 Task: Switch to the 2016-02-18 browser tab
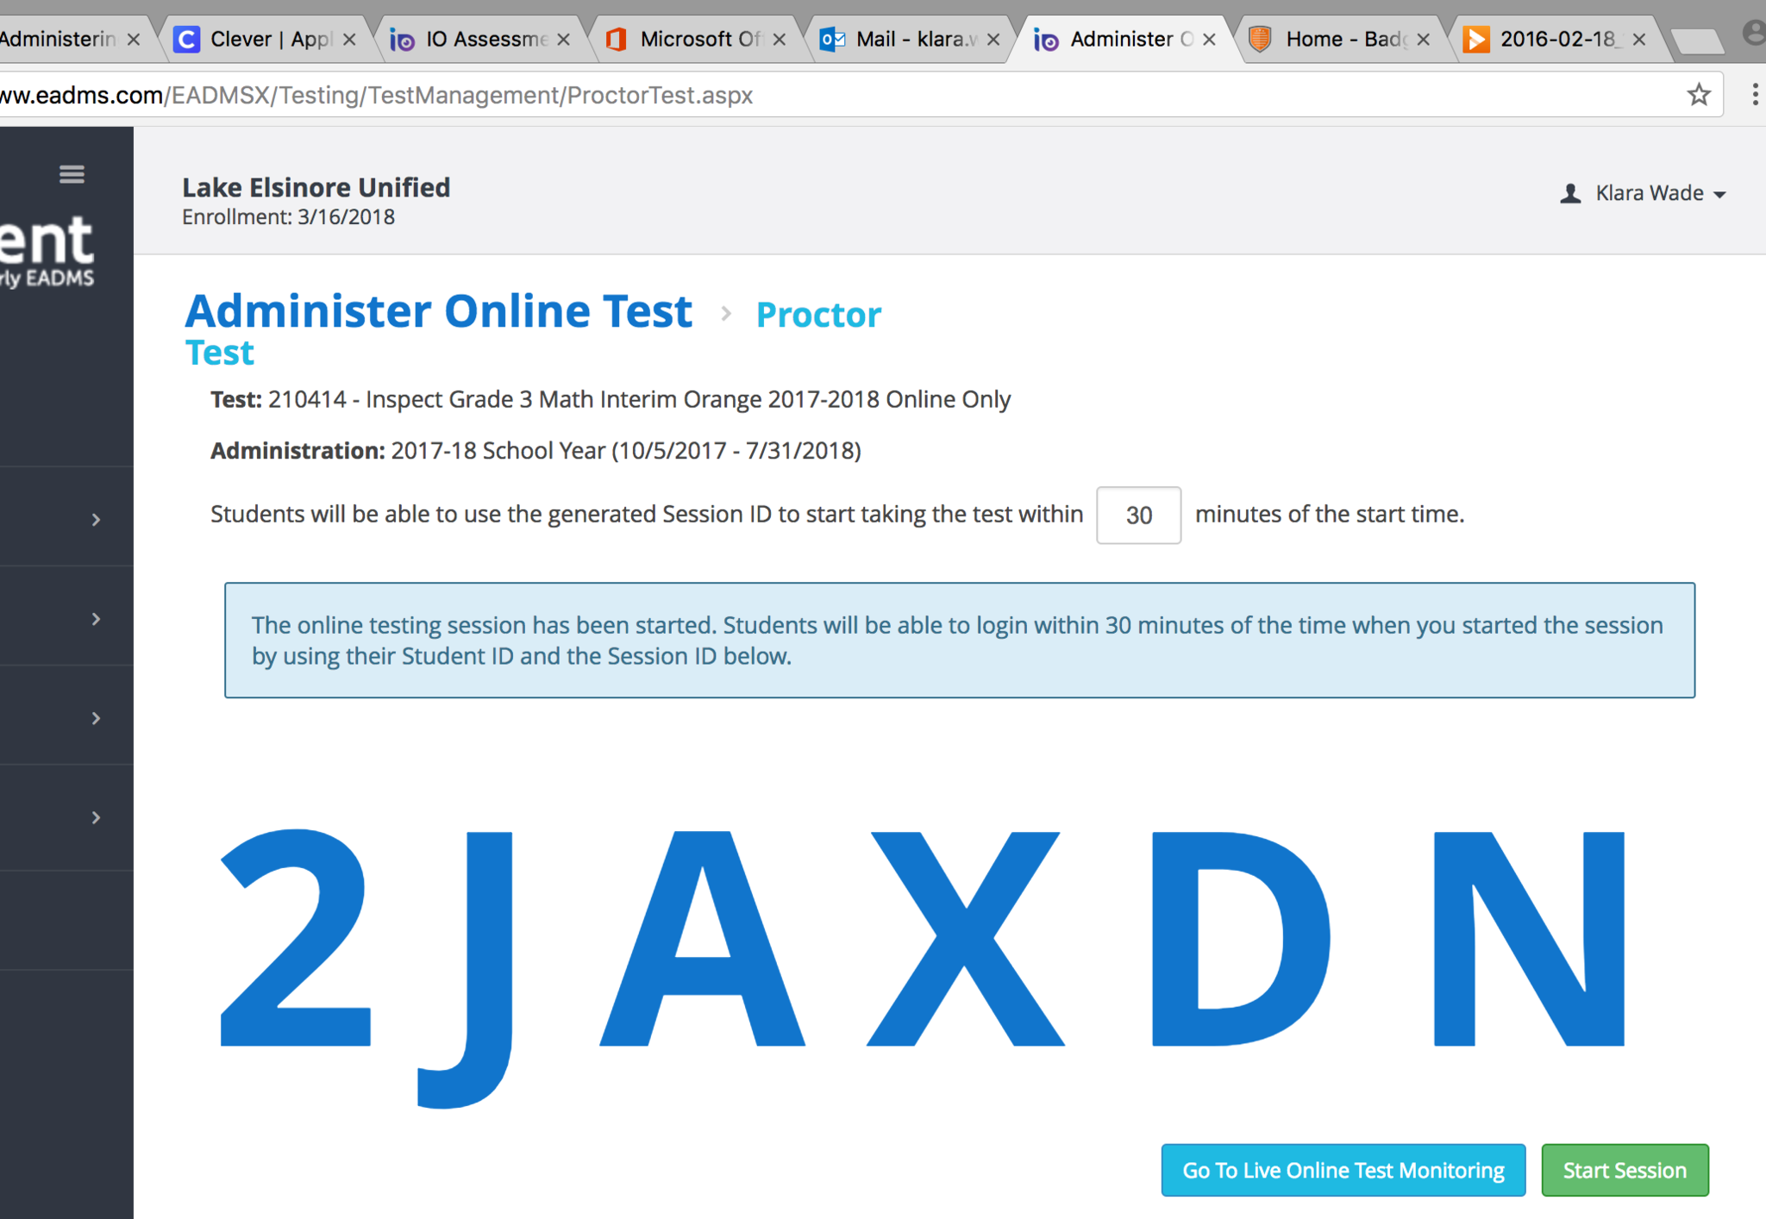coord(1556,40)
